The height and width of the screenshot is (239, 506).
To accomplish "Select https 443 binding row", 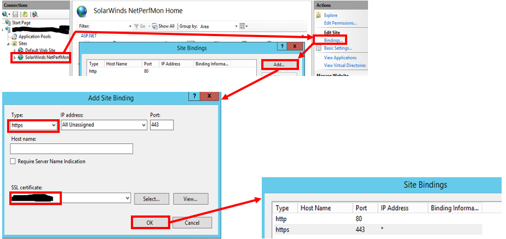I will [377, 230].
